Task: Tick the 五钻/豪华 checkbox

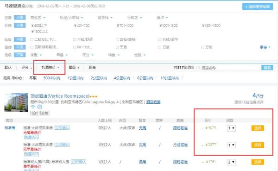Action: pyautogui.click(x=160, y=39)
